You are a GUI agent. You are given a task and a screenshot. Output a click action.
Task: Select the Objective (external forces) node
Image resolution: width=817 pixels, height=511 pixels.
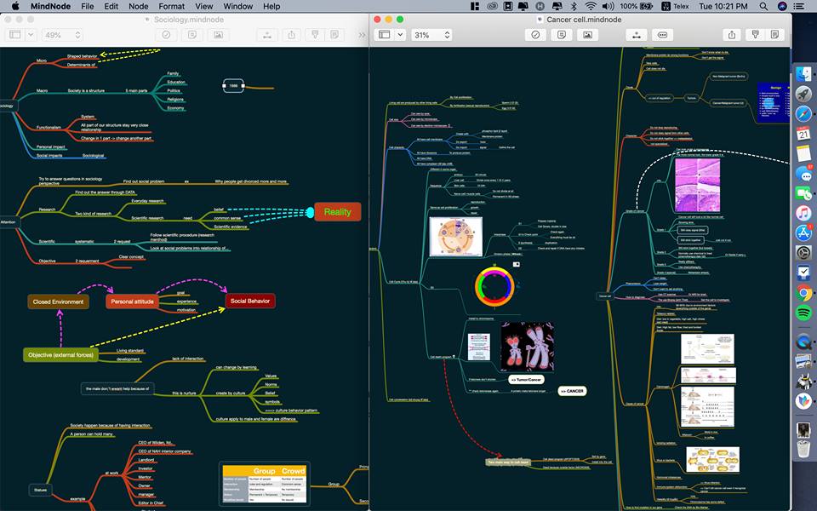click(x=61, y=354)
